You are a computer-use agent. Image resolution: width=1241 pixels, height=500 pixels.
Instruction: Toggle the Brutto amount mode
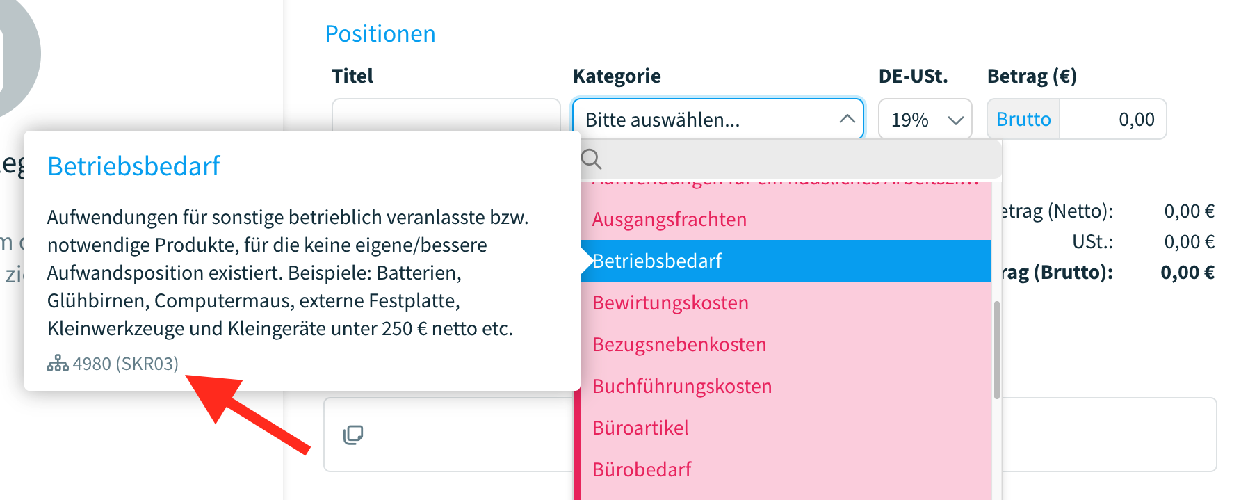pyautogui.click(x=1023, y=119)
